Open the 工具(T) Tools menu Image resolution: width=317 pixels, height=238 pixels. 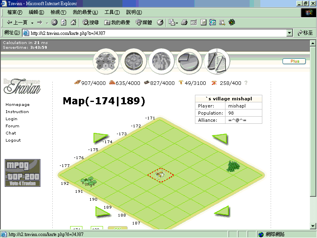coord(112,12)
